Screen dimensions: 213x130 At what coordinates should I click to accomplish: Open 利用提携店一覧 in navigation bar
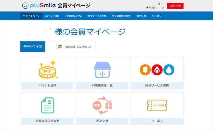point(73,16)
